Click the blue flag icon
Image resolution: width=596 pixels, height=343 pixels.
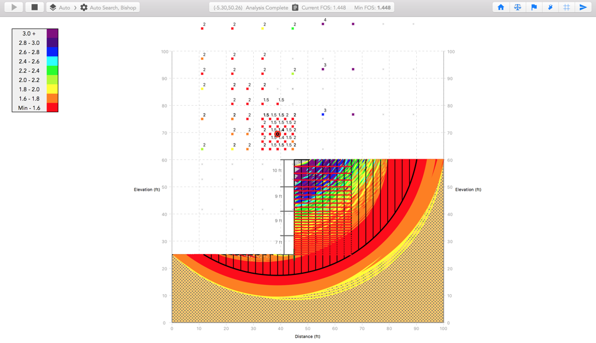534,7
